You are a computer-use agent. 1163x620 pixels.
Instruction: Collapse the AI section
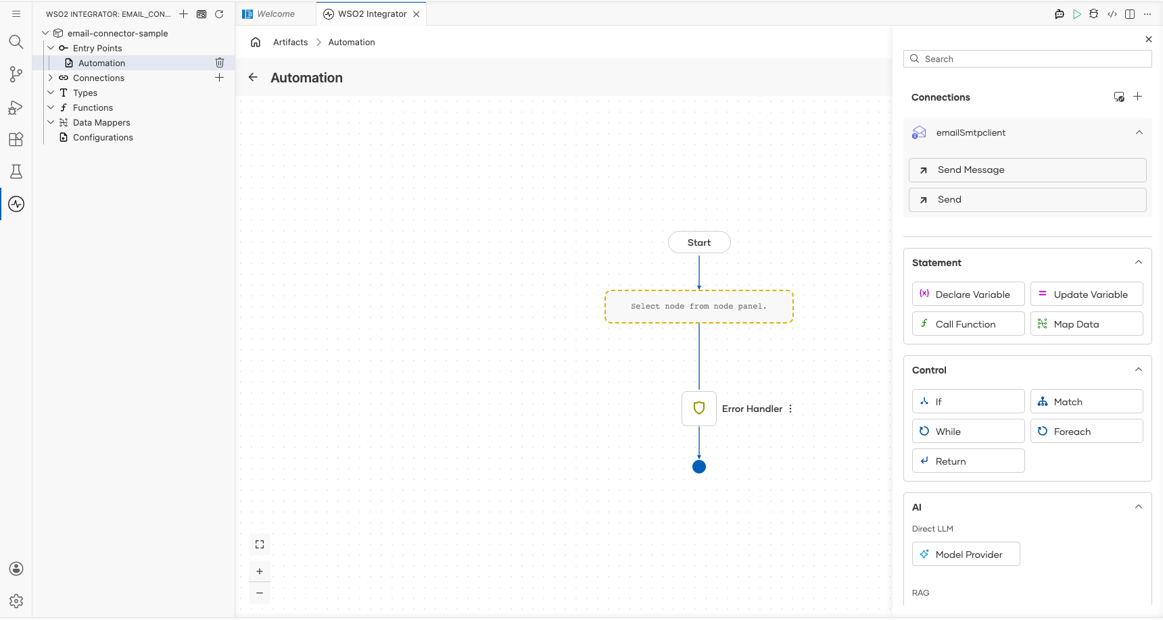pyautogui.click(x=1139, y=507)
